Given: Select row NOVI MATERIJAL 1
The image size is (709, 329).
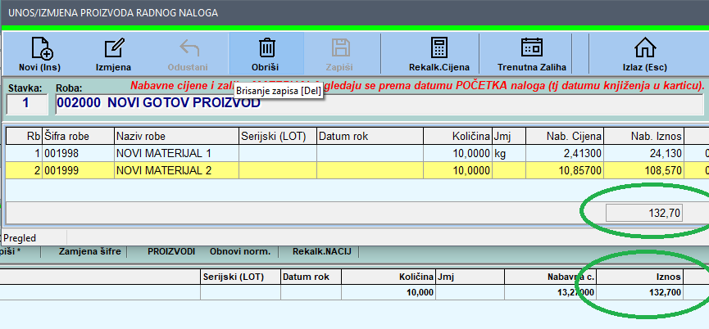Looking at the screenshot, I should coord(357,153).
